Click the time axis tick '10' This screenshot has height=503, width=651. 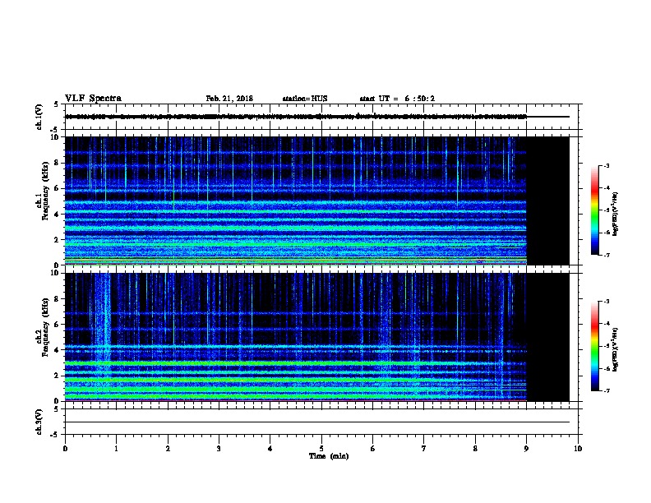click(578, 448)
